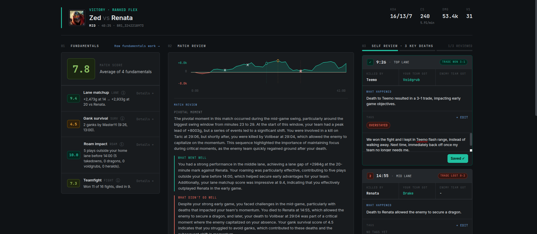Click Teemo under Killed By
The image size is (537, 234).
(372, 80)
